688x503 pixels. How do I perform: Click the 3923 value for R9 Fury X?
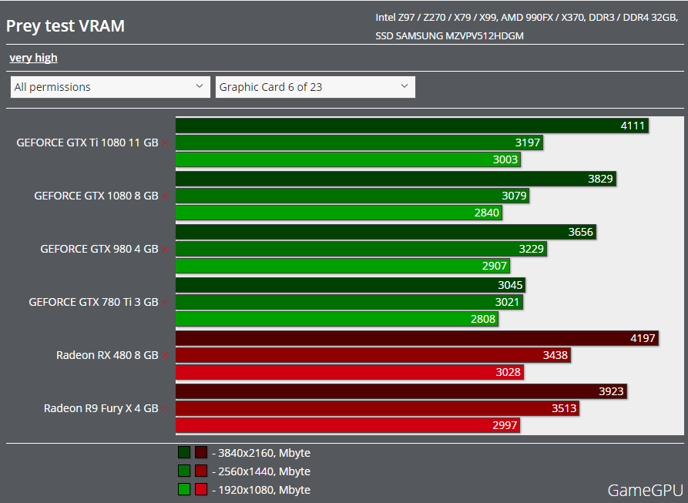(611, 391)
